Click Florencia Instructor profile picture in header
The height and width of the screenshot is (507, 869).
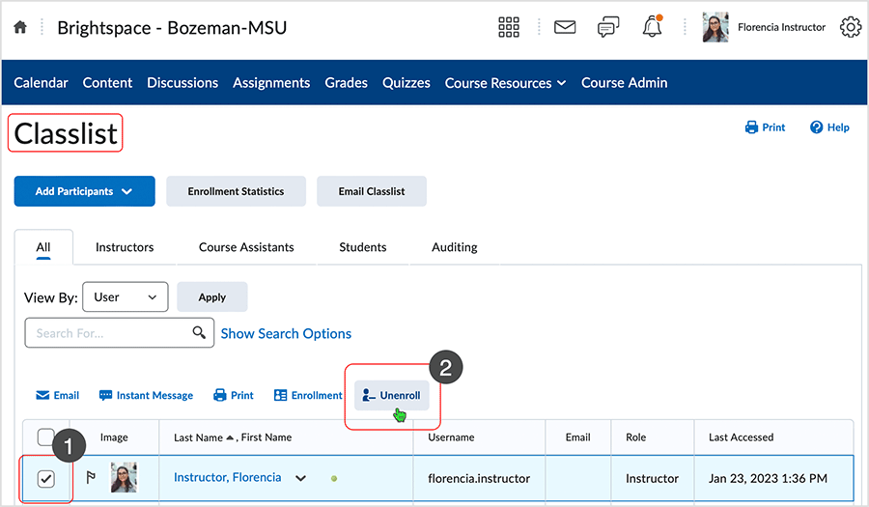[x=715, y=27]
